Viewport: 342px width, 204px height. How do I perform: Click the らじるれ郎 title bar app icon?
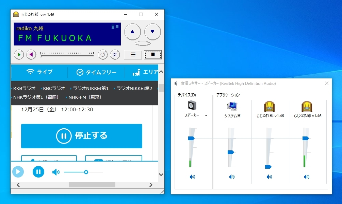pos(16,14)
